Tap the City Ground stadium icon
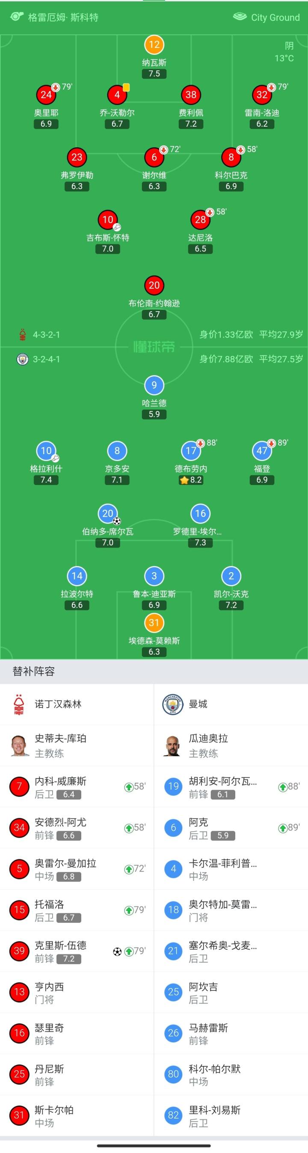Screen dimensions: 308x1153 (240, 17)
